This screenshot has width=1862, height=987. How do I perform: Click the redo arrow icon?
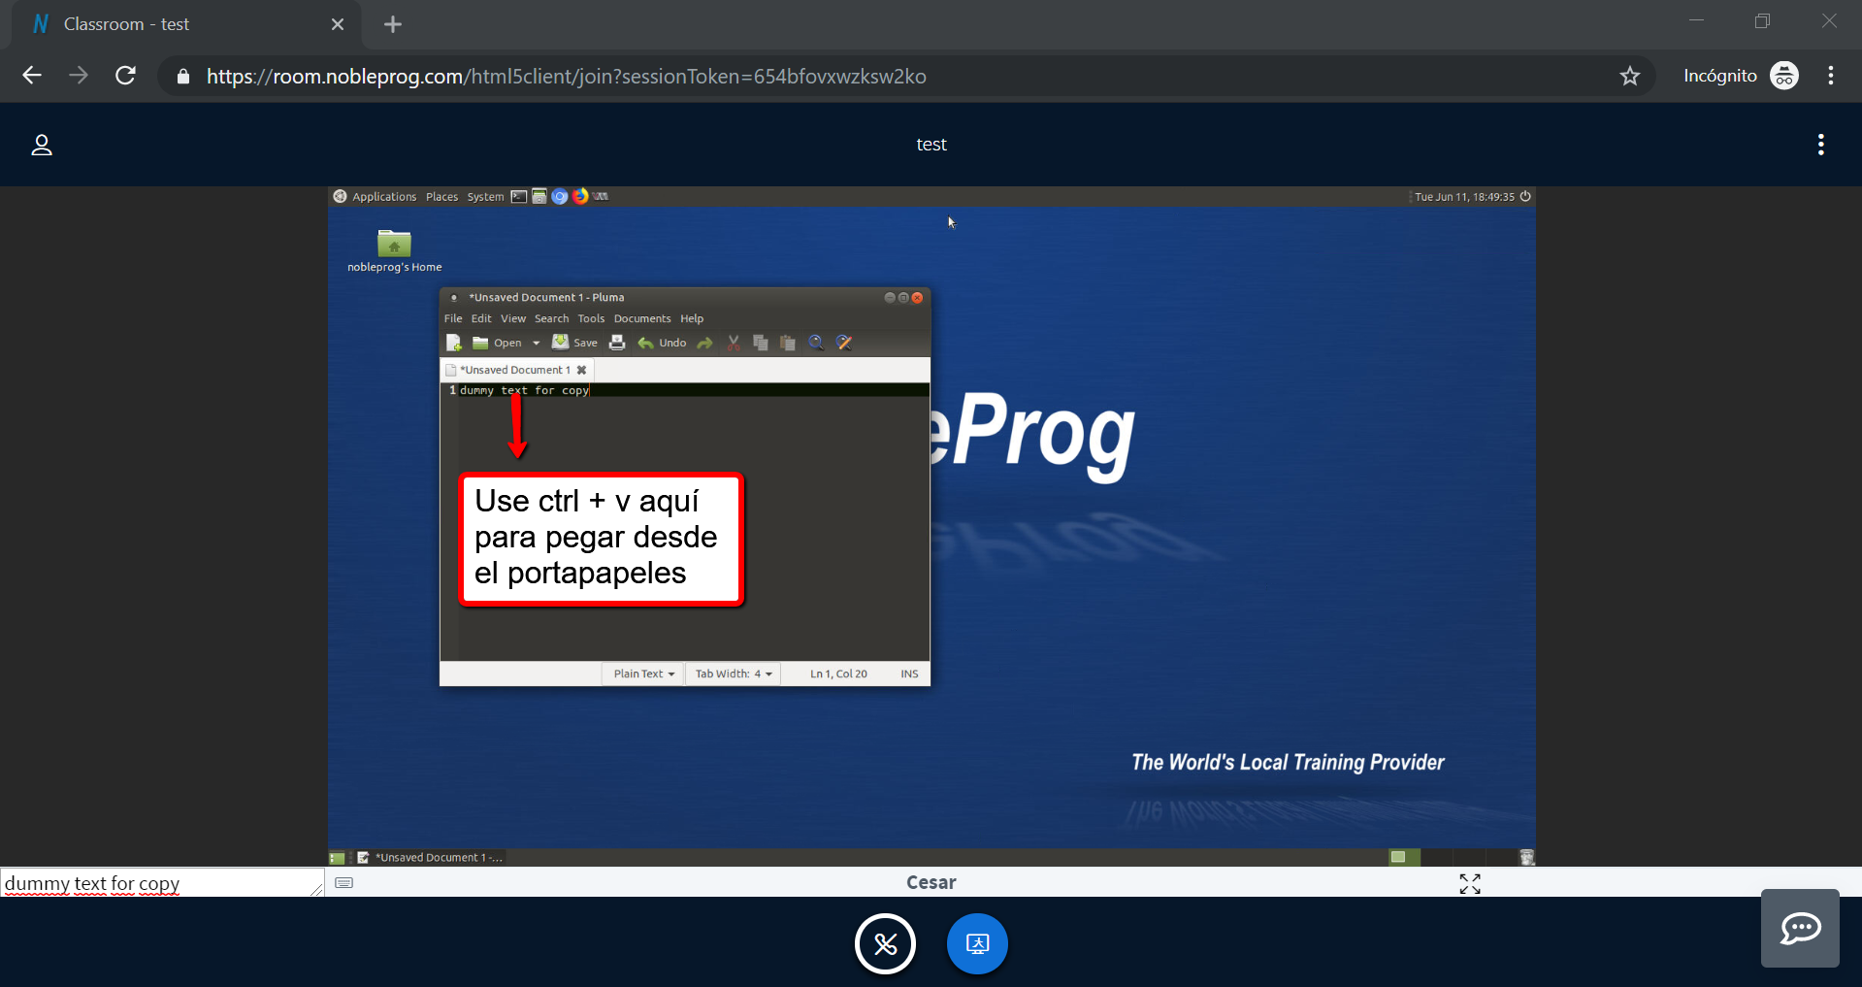705,343
